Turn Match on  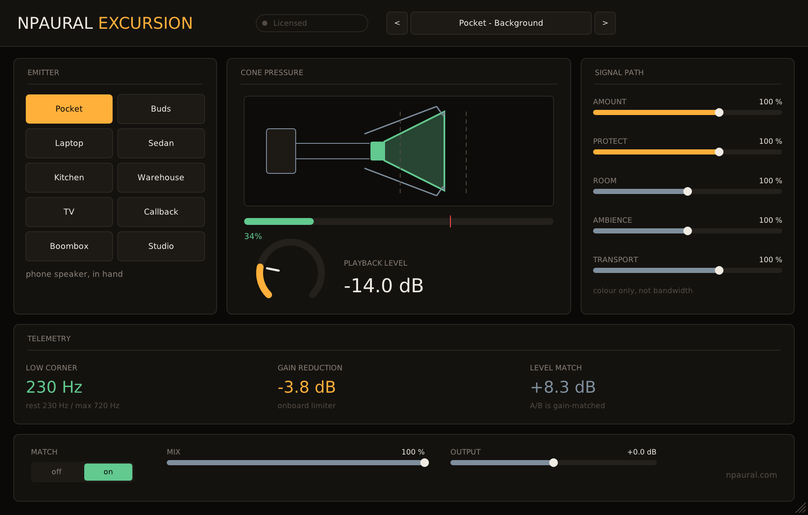tap(108, 472)
